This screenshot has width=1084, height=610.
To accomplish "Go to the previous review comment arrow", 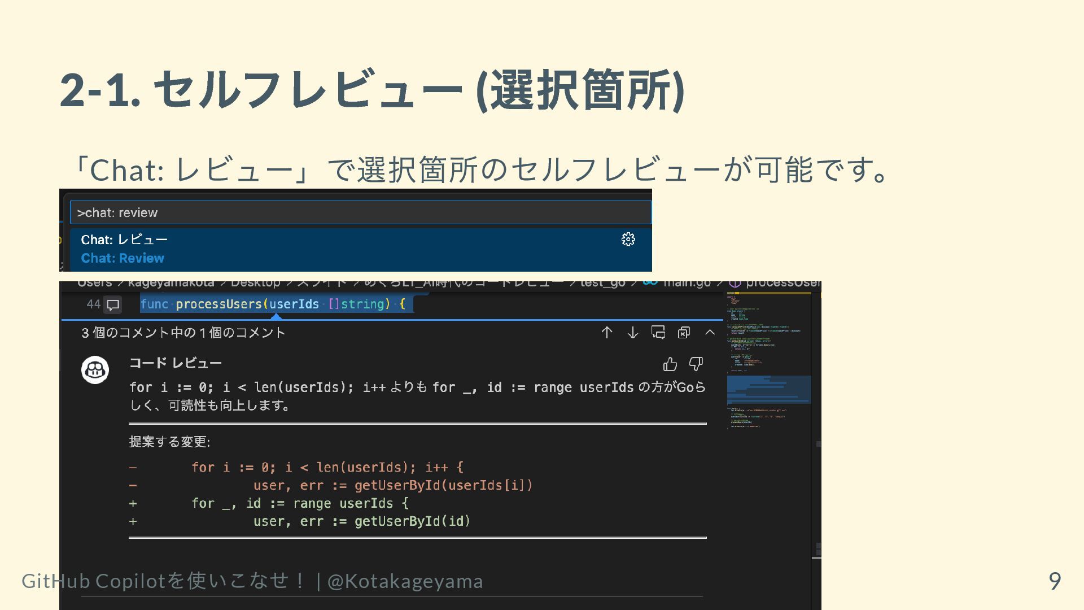I will [x=607, y=333].
